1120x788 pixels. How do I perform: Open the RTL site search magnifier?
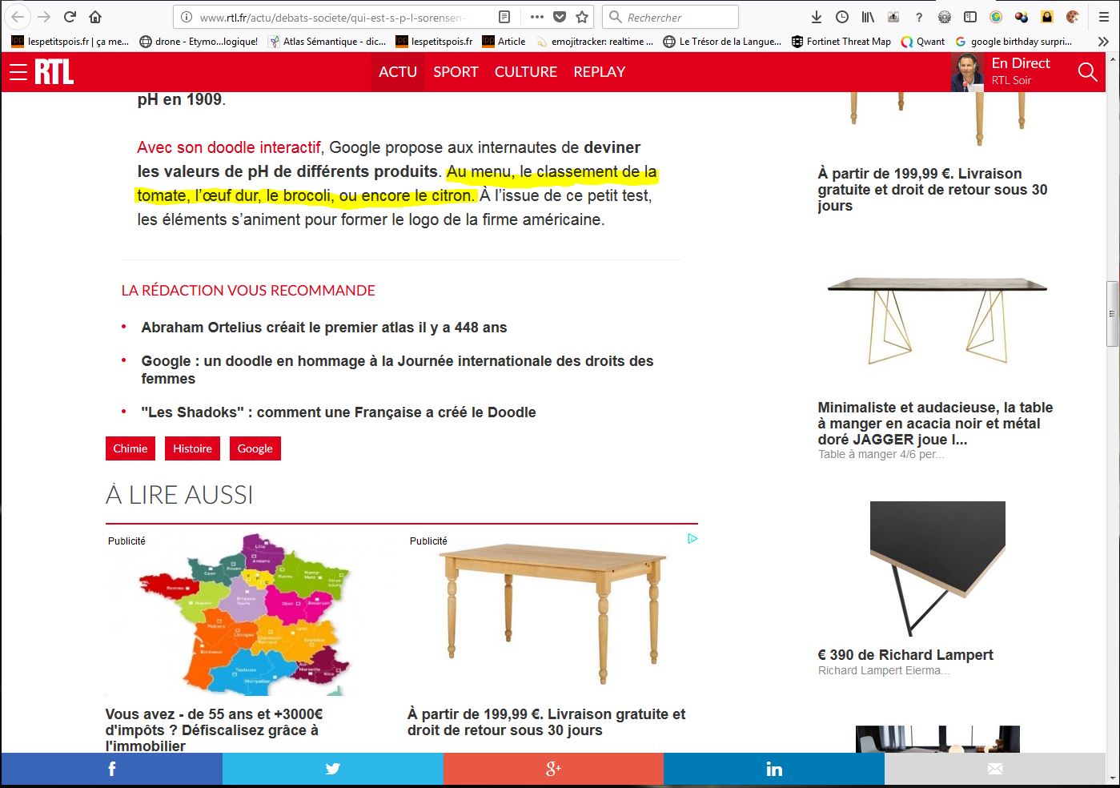(x=1087, y=72)
